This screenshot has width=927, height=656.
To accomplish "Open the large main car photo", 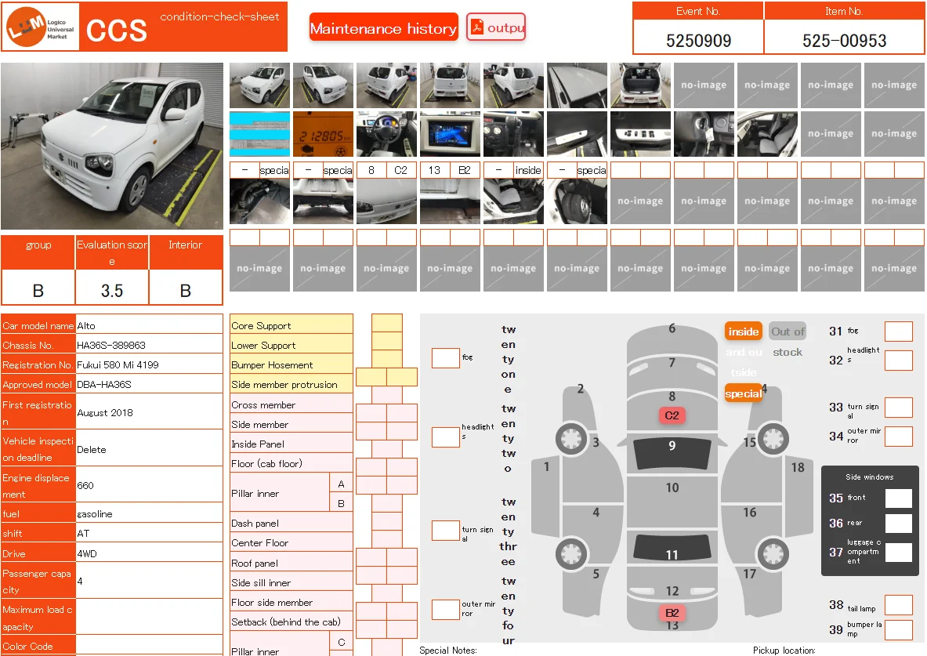I will click(x=112, y=147).
